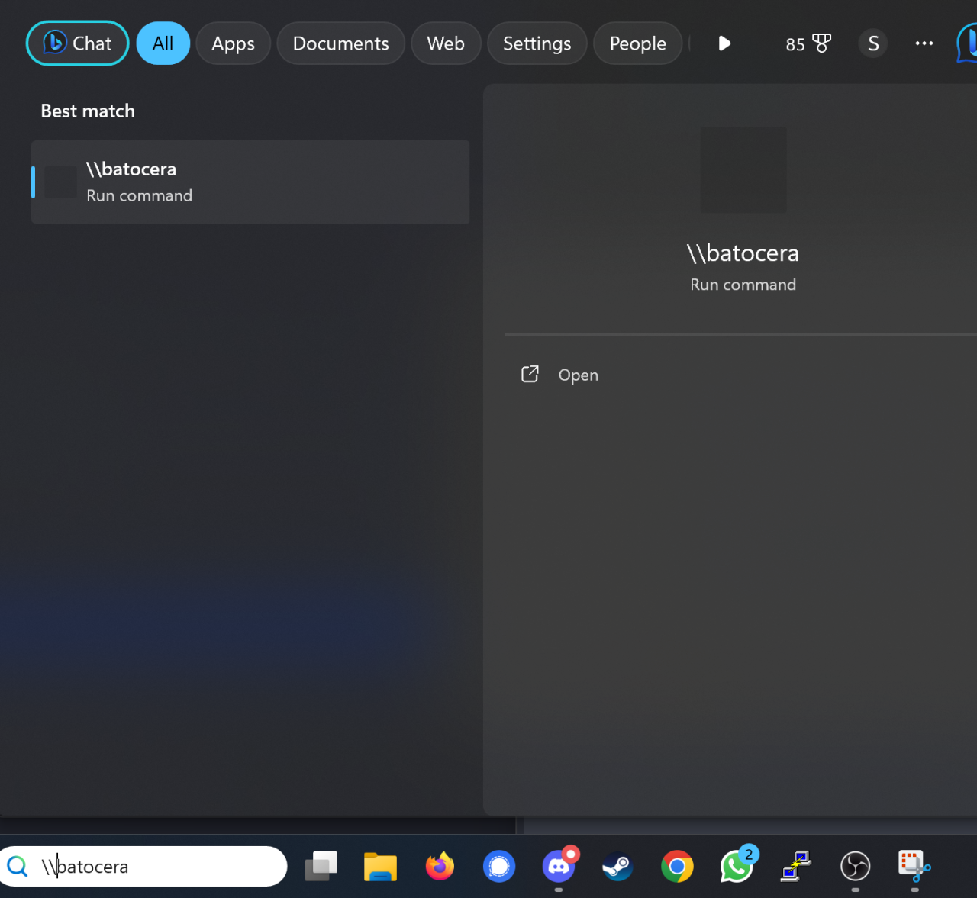
Task: Switch to OBS Studio in the taskbar
Action: [x=855, y=866]
